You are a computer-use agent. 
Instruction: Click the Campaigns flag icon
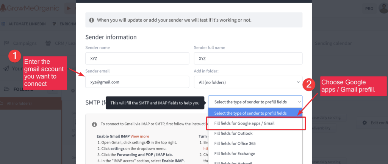(x=7, y=43)
